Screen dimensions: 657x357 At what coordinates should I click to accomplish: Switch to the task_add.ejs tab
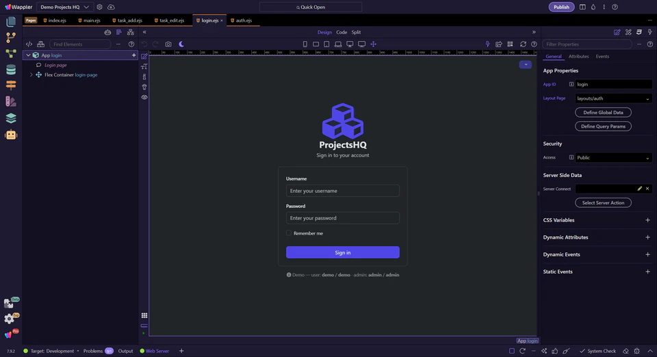coord(127,20)
